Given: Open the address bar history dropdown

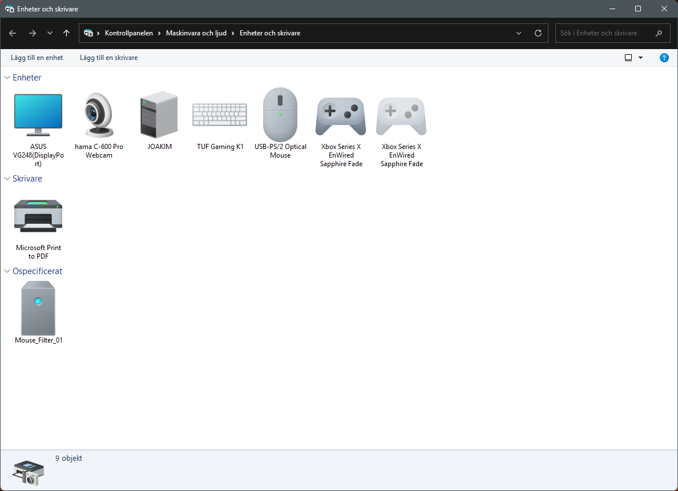Looking at the screenshot, I should pyautogui.click(x=519, y=33).
